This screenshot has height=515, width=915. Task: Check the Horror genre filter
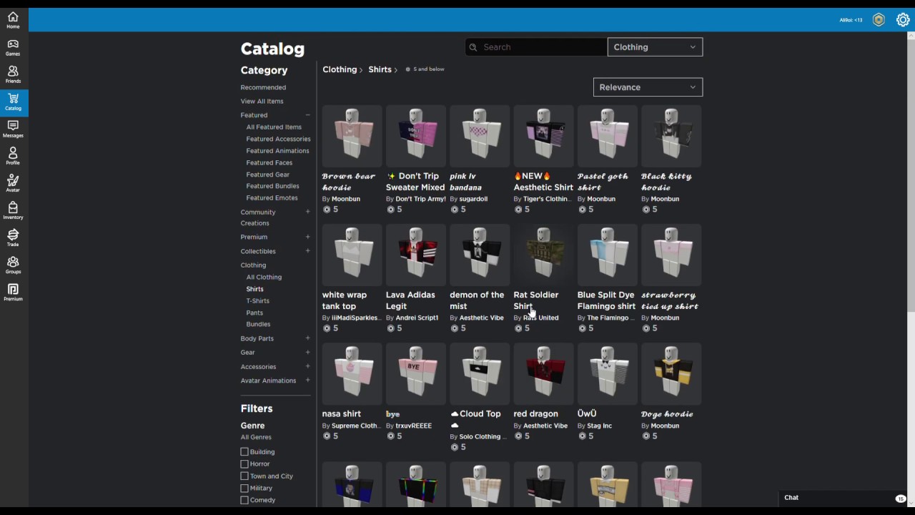click(x=244, y=464)
